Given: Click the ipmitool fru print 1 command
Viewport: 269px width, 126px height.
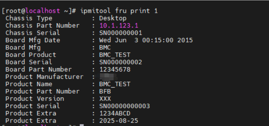Looking at the screenshot, I should 119,11.
